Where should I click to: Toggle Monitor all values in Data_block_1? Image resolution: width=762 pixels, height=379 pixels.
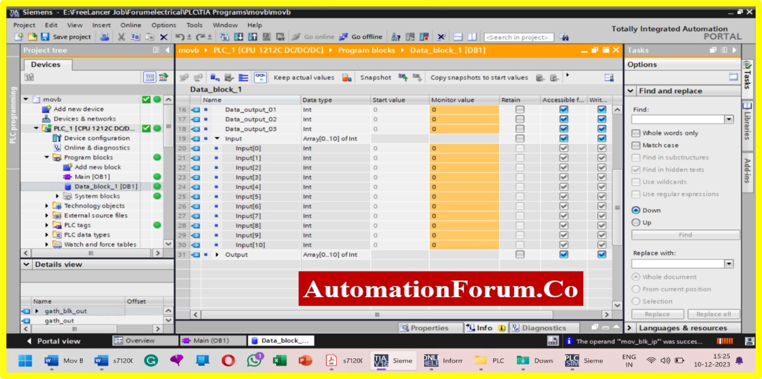[x=260, y=77]
